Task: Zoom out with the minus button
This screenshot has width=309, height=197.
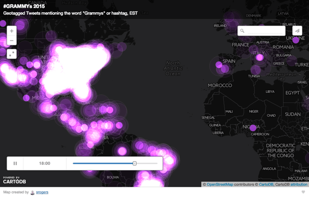Action: (12, 41)
